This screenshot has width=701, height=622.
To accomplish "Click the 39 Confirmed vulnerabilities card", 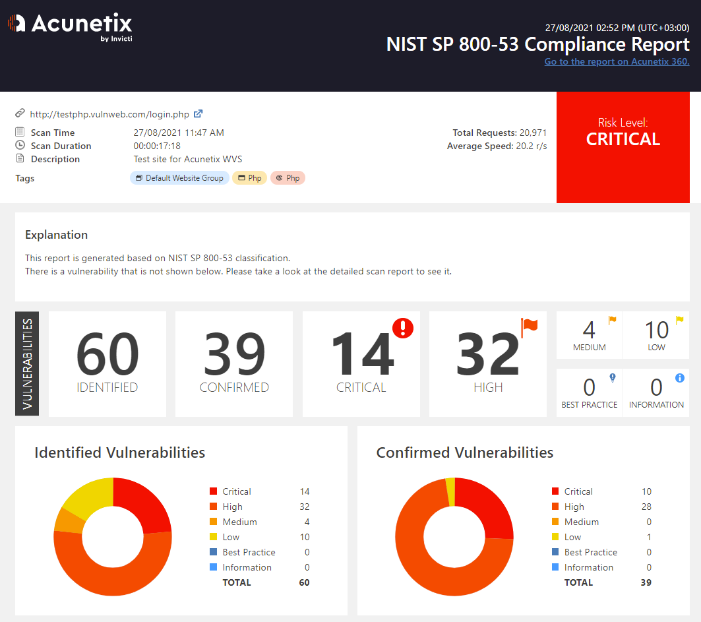I will coord(234,364).
